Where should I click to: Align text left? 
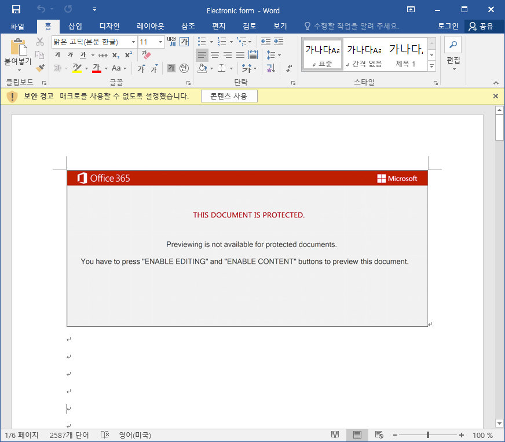pyautogui.click(x=202, y=55)
